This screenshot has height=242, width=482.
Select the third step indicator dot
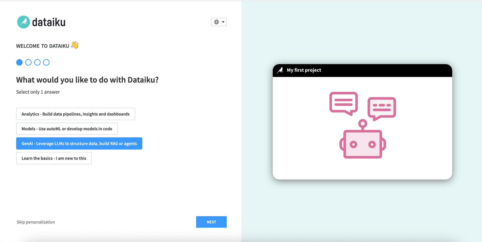click(37, 62)
